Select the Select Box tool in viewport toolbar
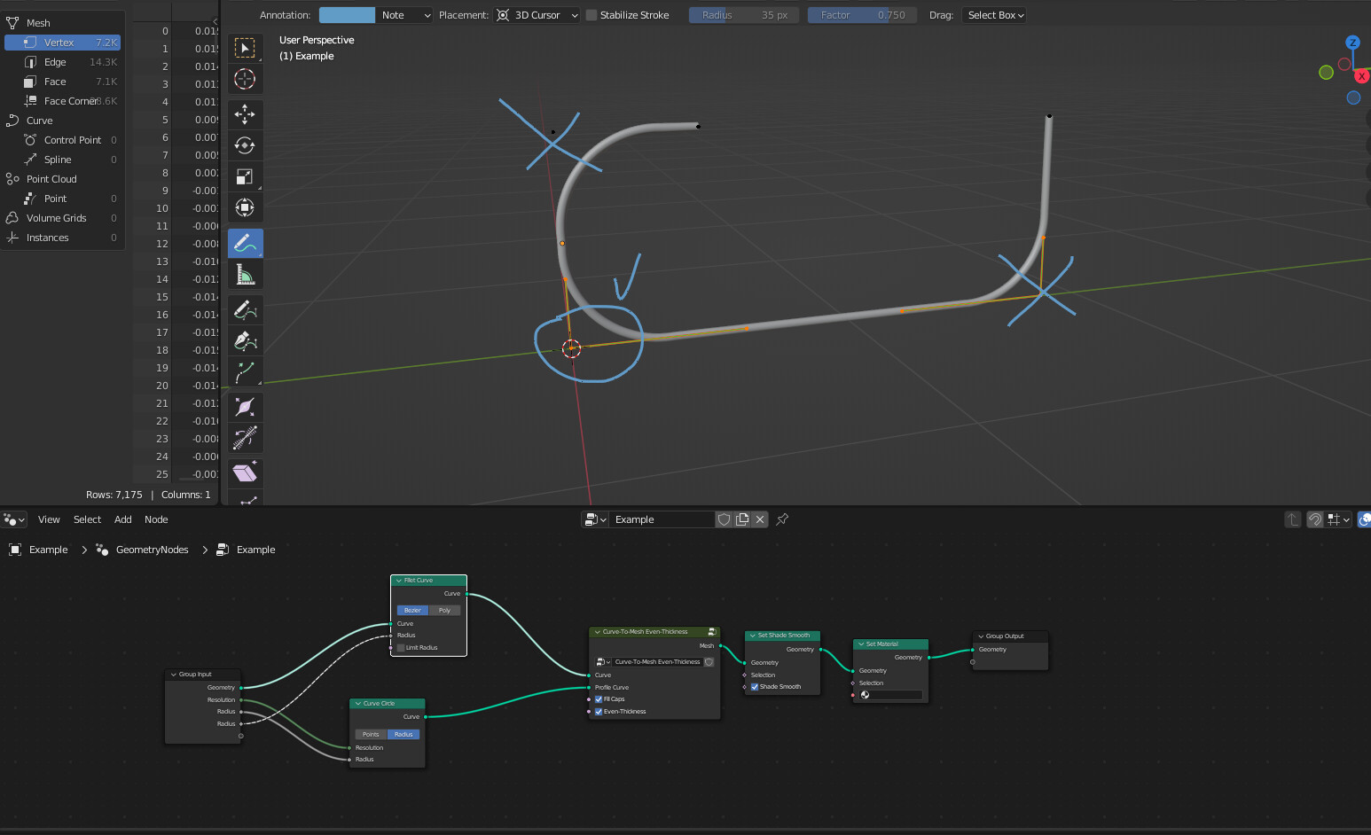1371x835 pixels. coord(245,48)
